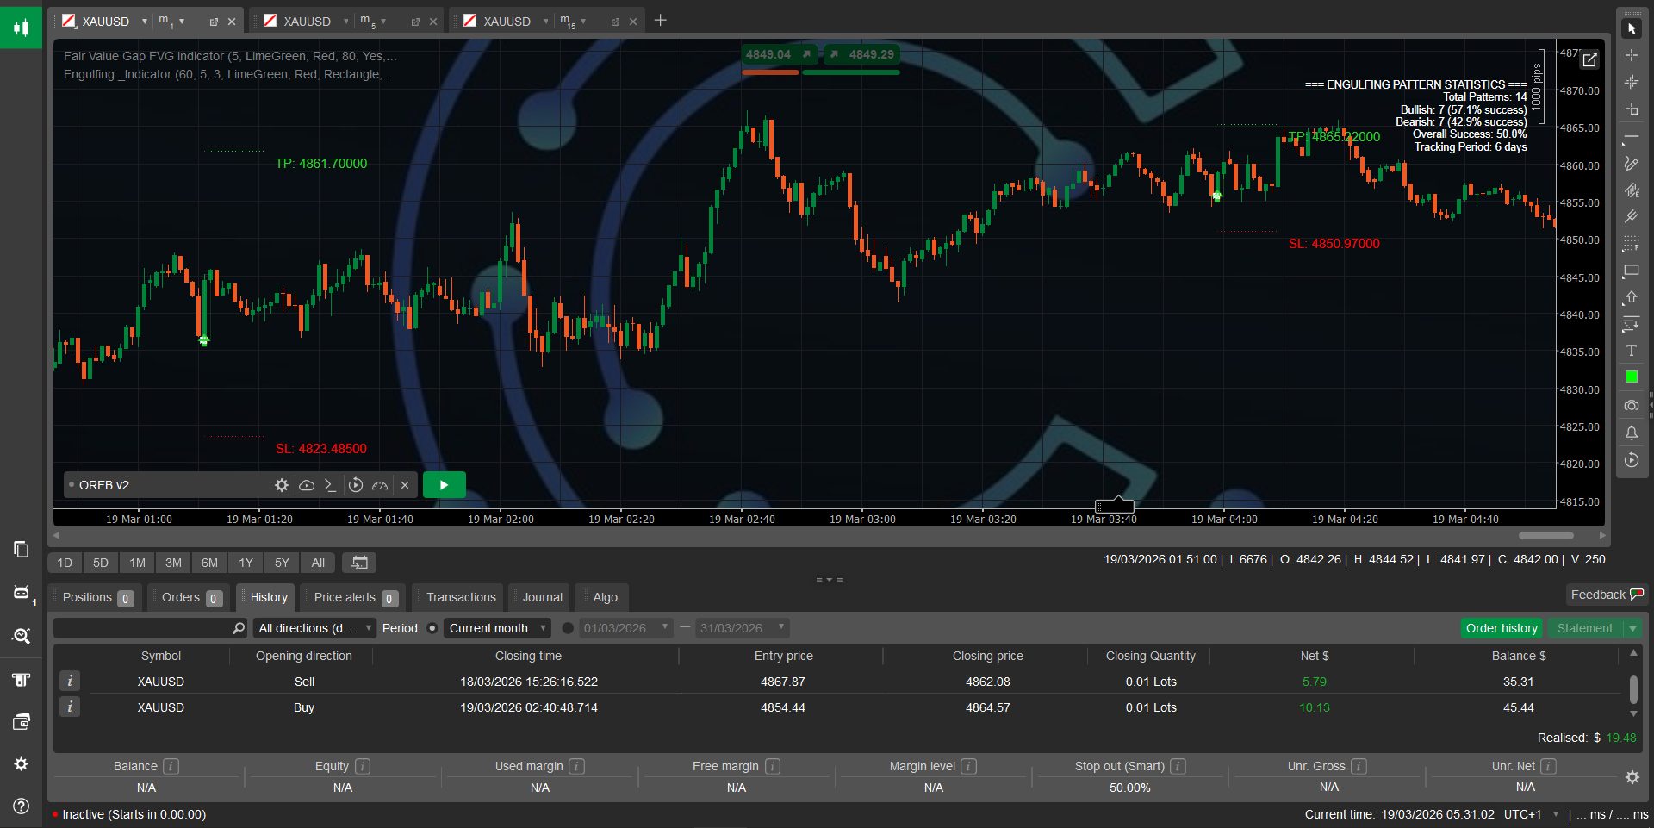
Task: Take a chart snapshot with the camera icon
Action: pos(1632,406)
